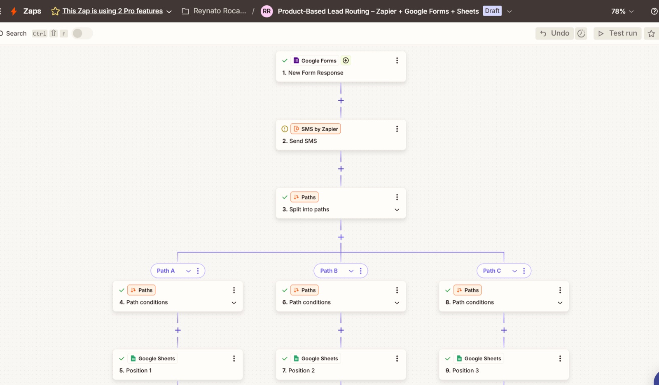Image resolution: width=659 pixels, height=385 pixels.
Task: Click the Zap title Product-Based Lead Routing
Action: pos(378,11)
